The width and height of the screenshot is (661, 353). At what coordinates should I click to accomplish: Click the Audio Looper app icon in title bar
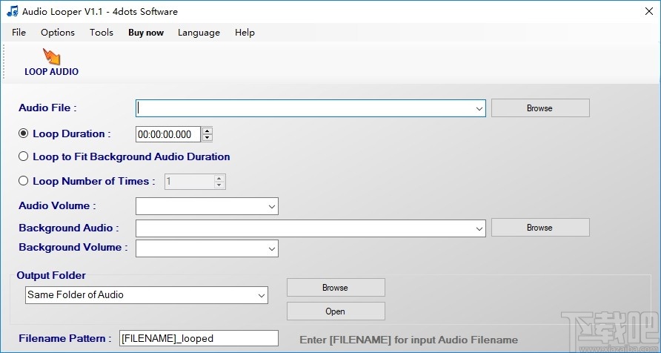pyautogui.click(x=12, y=11)
